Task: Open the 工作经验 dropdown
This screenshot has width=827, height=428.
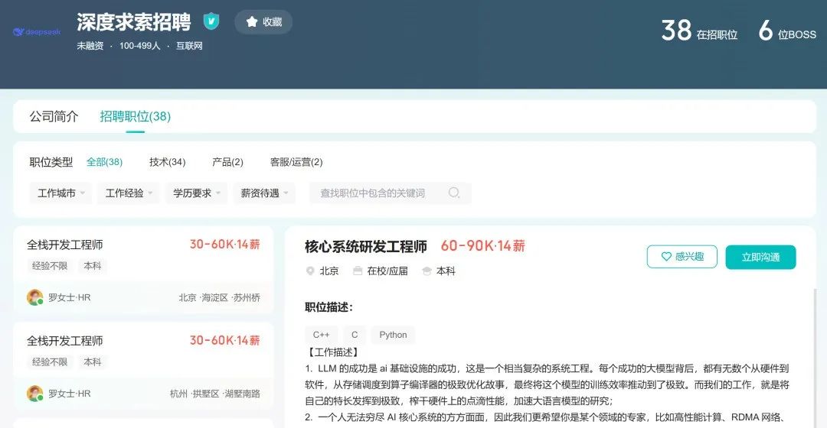Action: pos(129,193)
